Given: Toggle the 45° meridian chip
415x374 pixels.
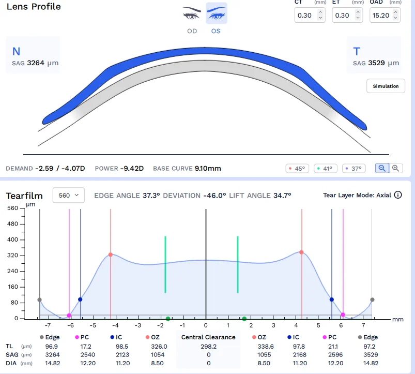Looking at the screenshot, I should [298, 169].
